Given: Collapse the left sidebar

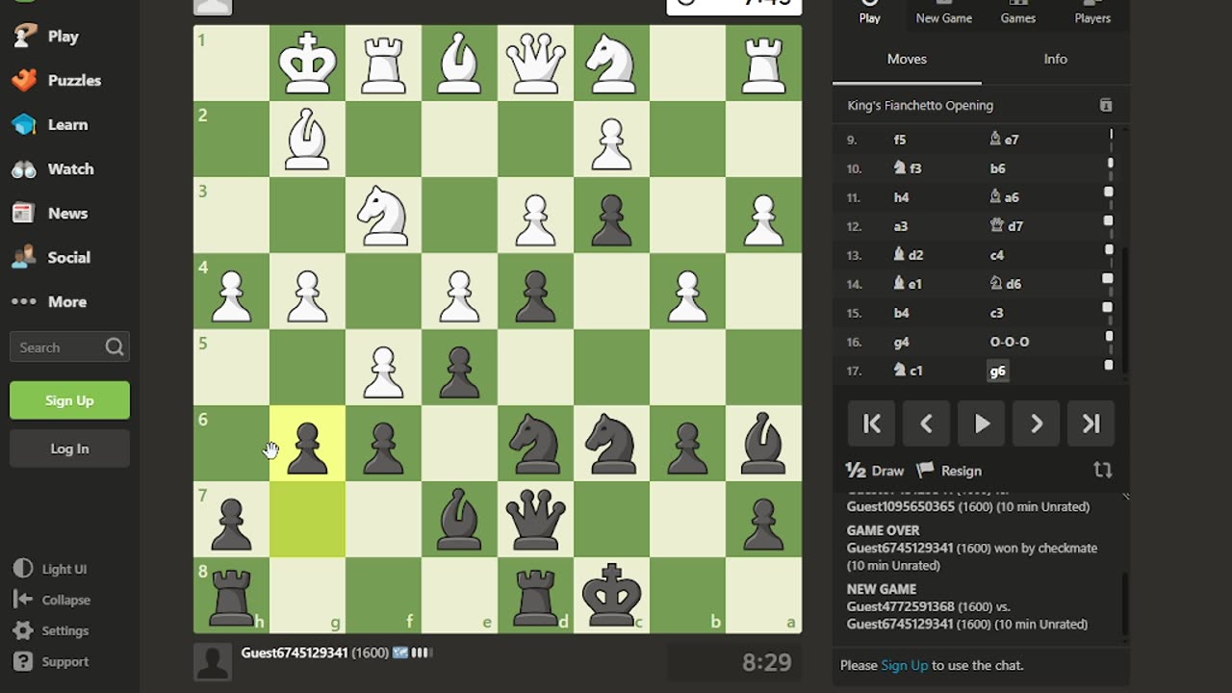Looking at the screenshot, I should [53, 600].
